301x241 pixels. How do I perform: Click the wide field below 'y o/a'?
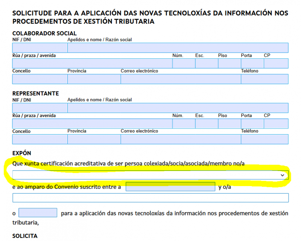150,198
